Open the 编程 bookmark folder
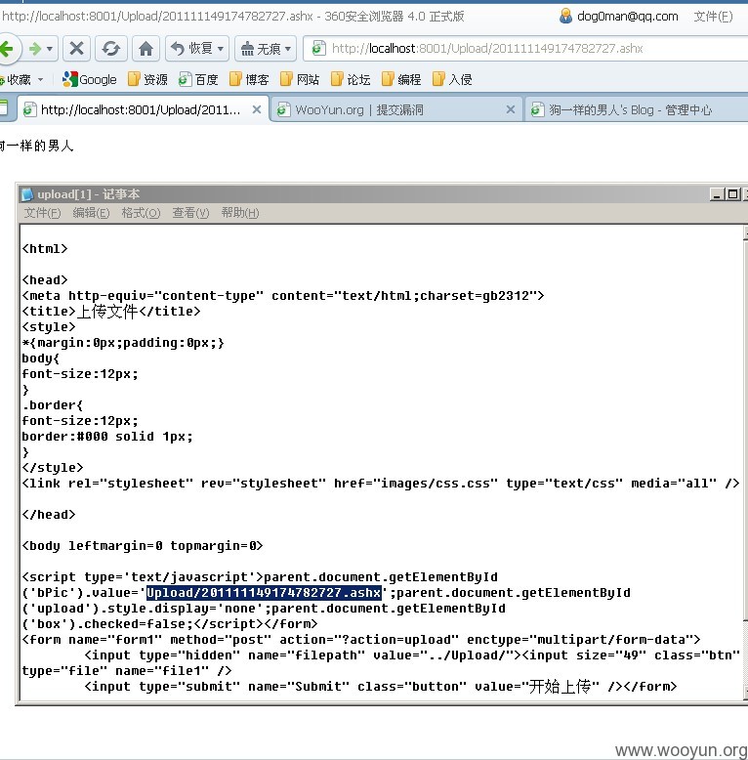The image size is (748, 760). point(401,79)
